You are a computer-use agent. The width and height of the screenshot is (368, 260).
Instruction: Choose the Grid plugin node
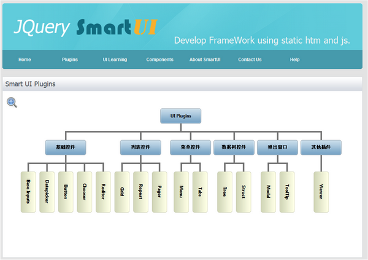coord(122,192)
